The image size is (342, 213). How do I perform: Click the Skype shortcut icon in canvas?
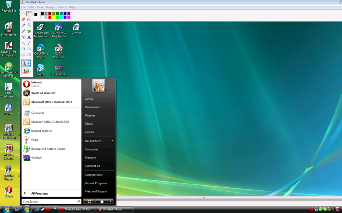41,70
